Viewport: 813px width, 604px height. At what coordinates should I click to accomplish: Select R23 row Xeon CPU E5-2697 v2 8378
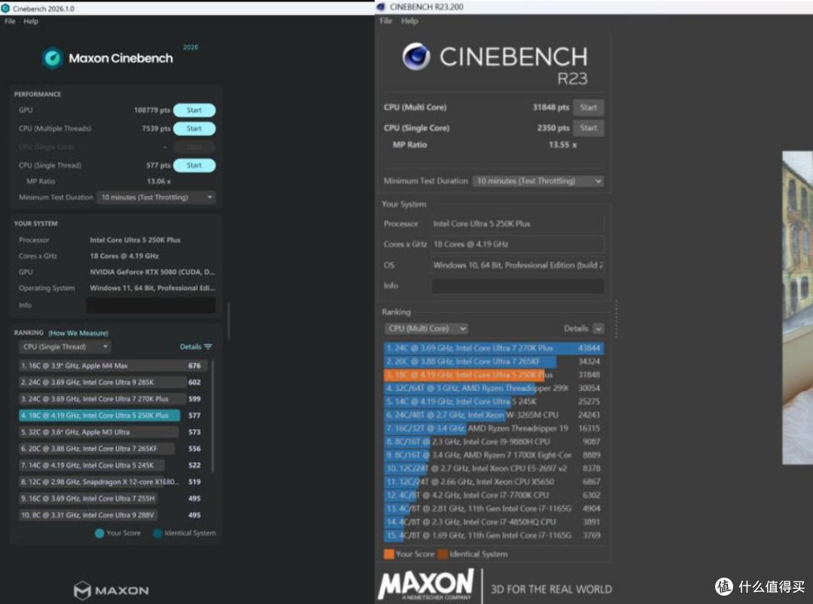494,469
